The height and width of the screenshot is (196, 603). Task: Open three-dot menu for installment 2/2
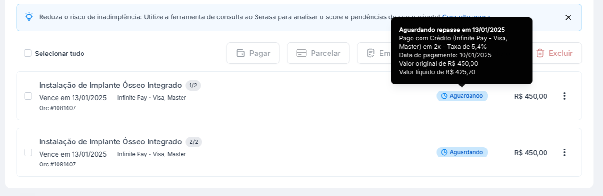(564, 152)
